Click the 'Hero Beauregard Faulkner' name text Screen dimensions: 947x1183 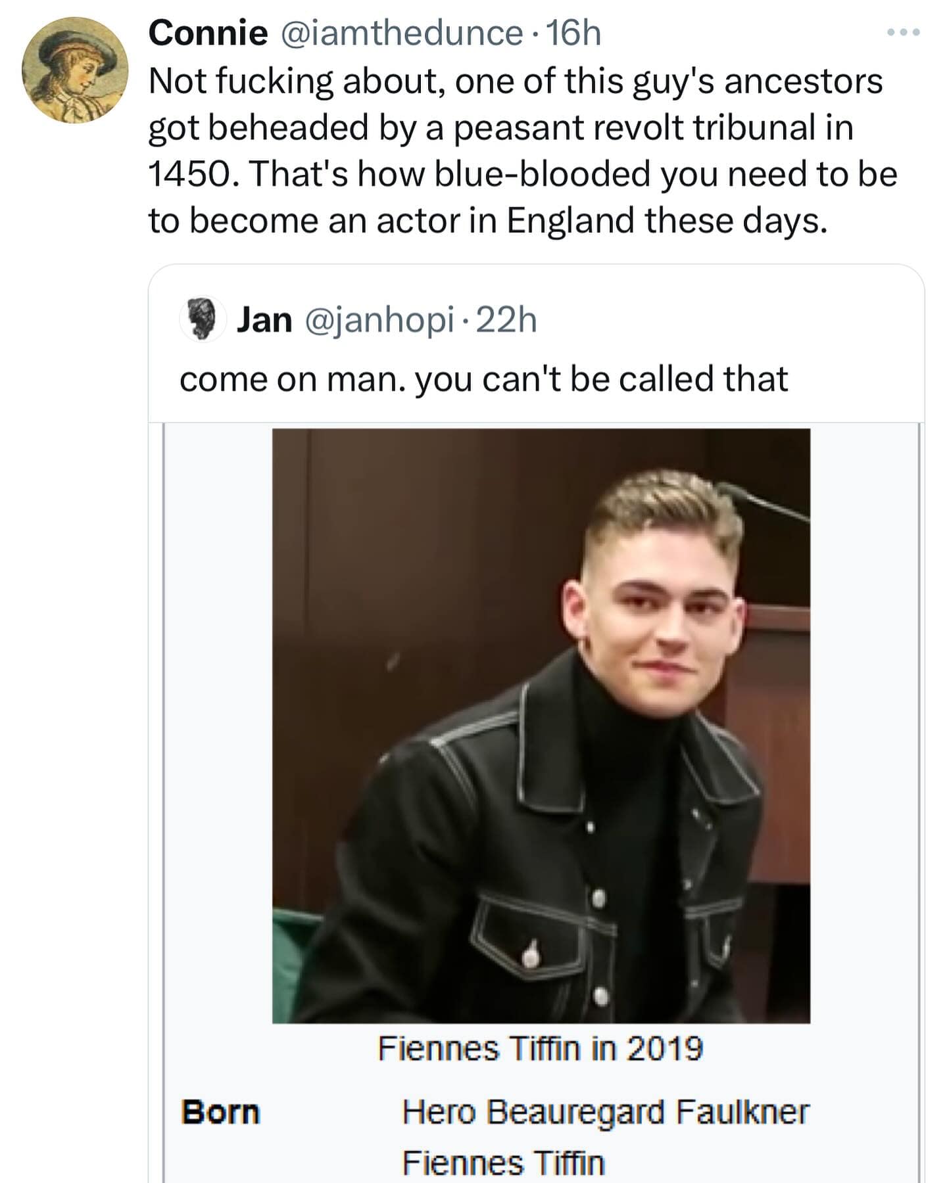605,1112
